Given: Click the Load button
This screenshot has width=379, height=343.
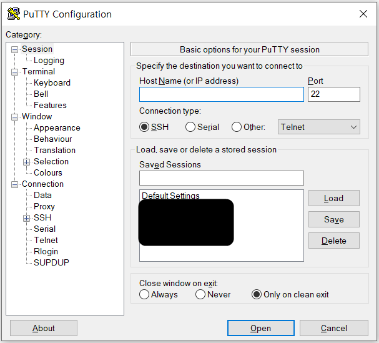Looking at the screenshot, I should click(334, 198).
